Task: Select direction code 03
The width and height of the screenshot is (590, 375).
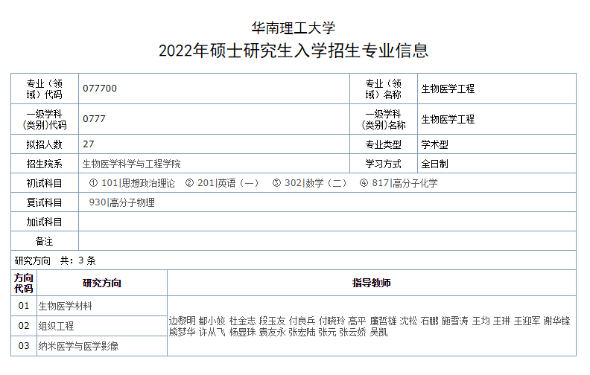Action: [24, 346]
